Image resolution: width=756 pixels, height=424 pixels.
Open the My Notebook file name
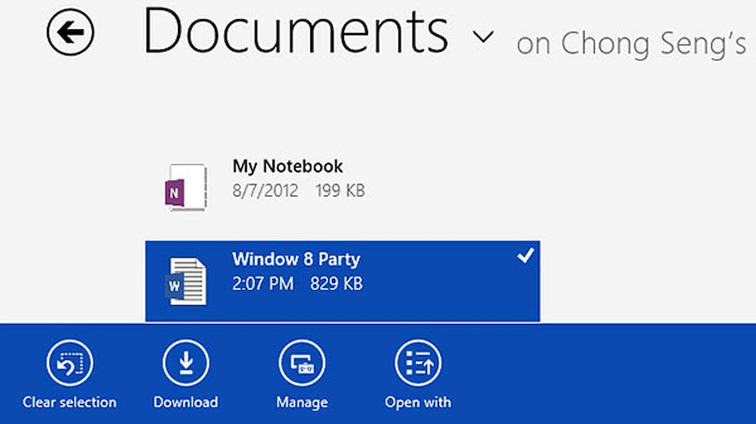(287, 166)
